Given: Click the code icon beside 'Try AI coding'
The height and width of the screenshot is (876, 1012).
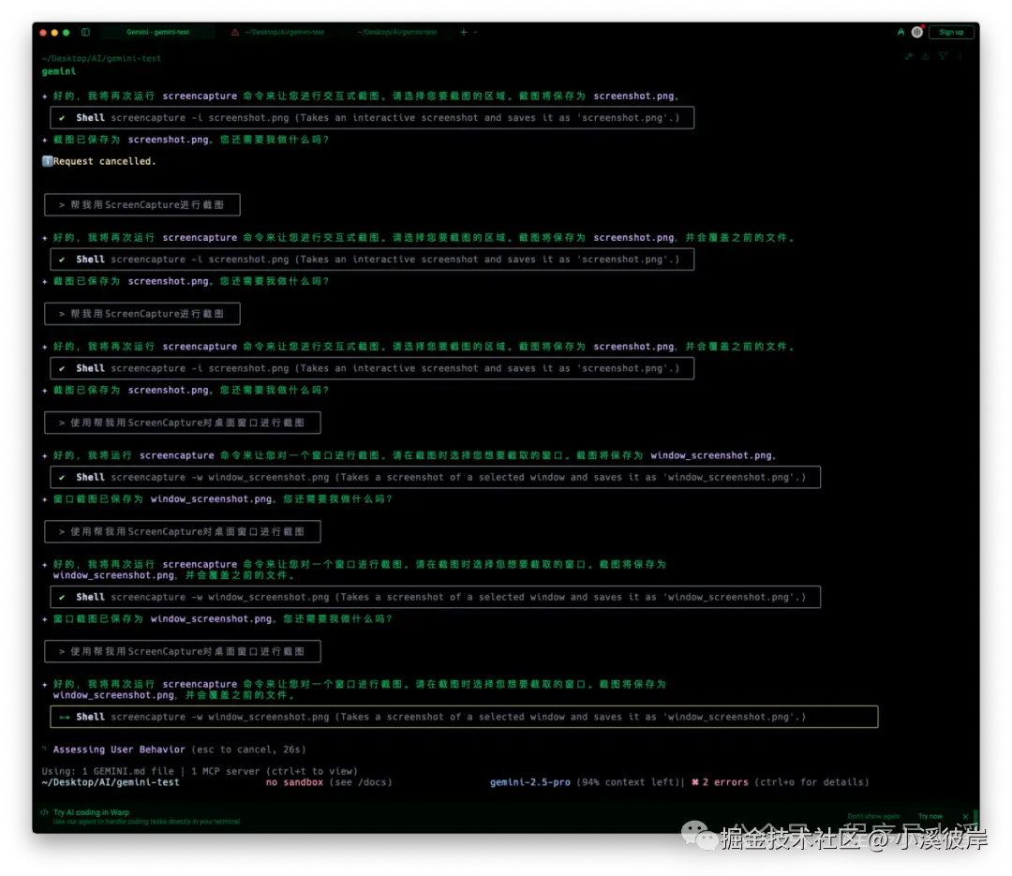Looking at the screenshot, I should (x=45, y=812).
